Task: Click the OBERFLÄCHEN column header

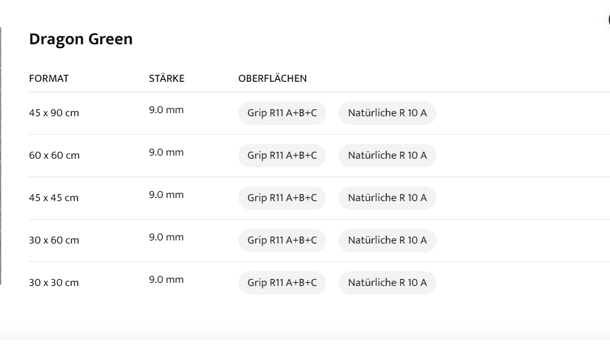Action: (273, 79)
